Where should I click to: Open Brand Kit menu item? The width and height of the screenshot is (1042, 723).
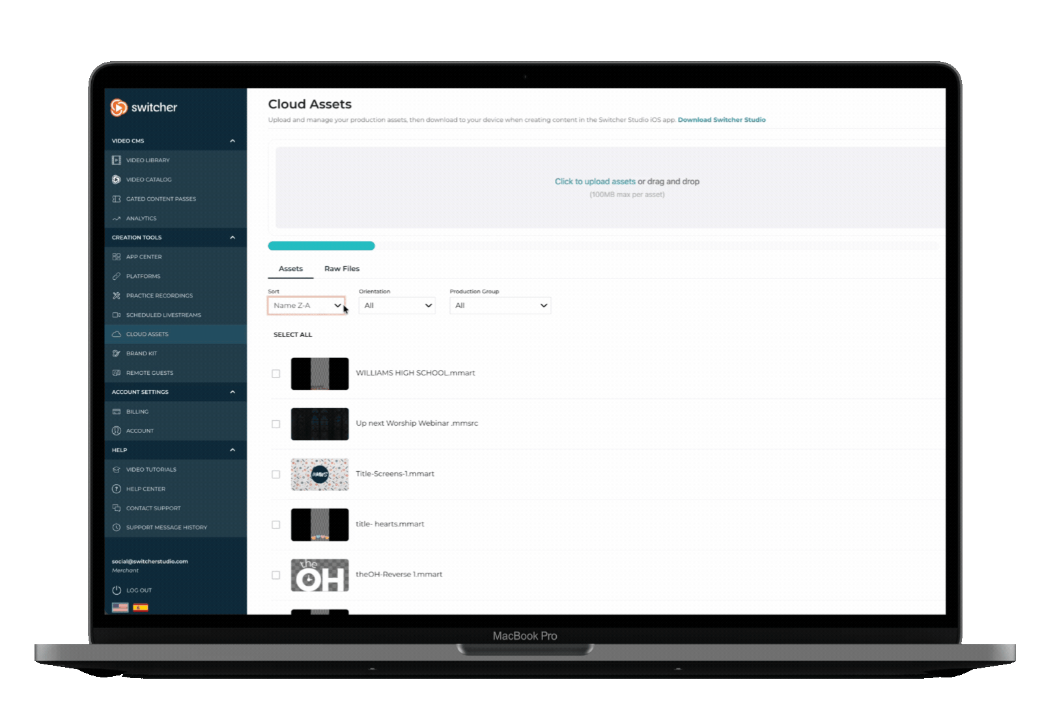[176, 353]
